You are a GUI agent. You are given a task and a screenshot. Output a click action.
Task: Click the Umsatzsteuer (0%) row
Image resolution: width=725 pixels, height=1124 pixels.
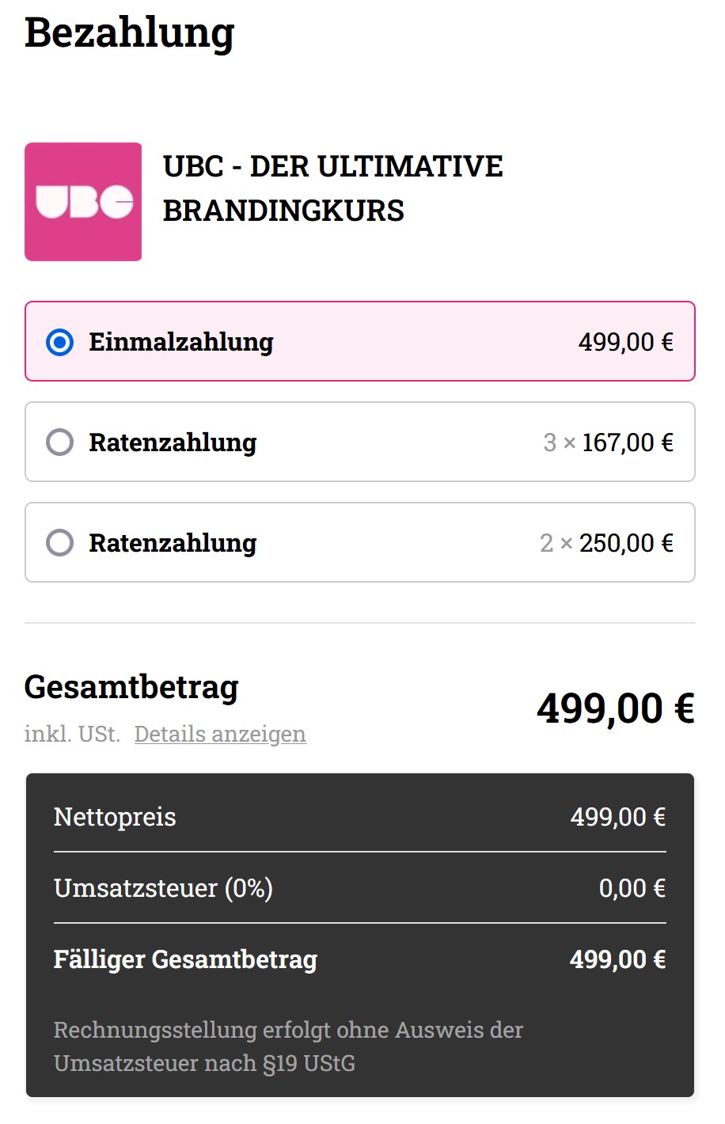click(360, 888)
